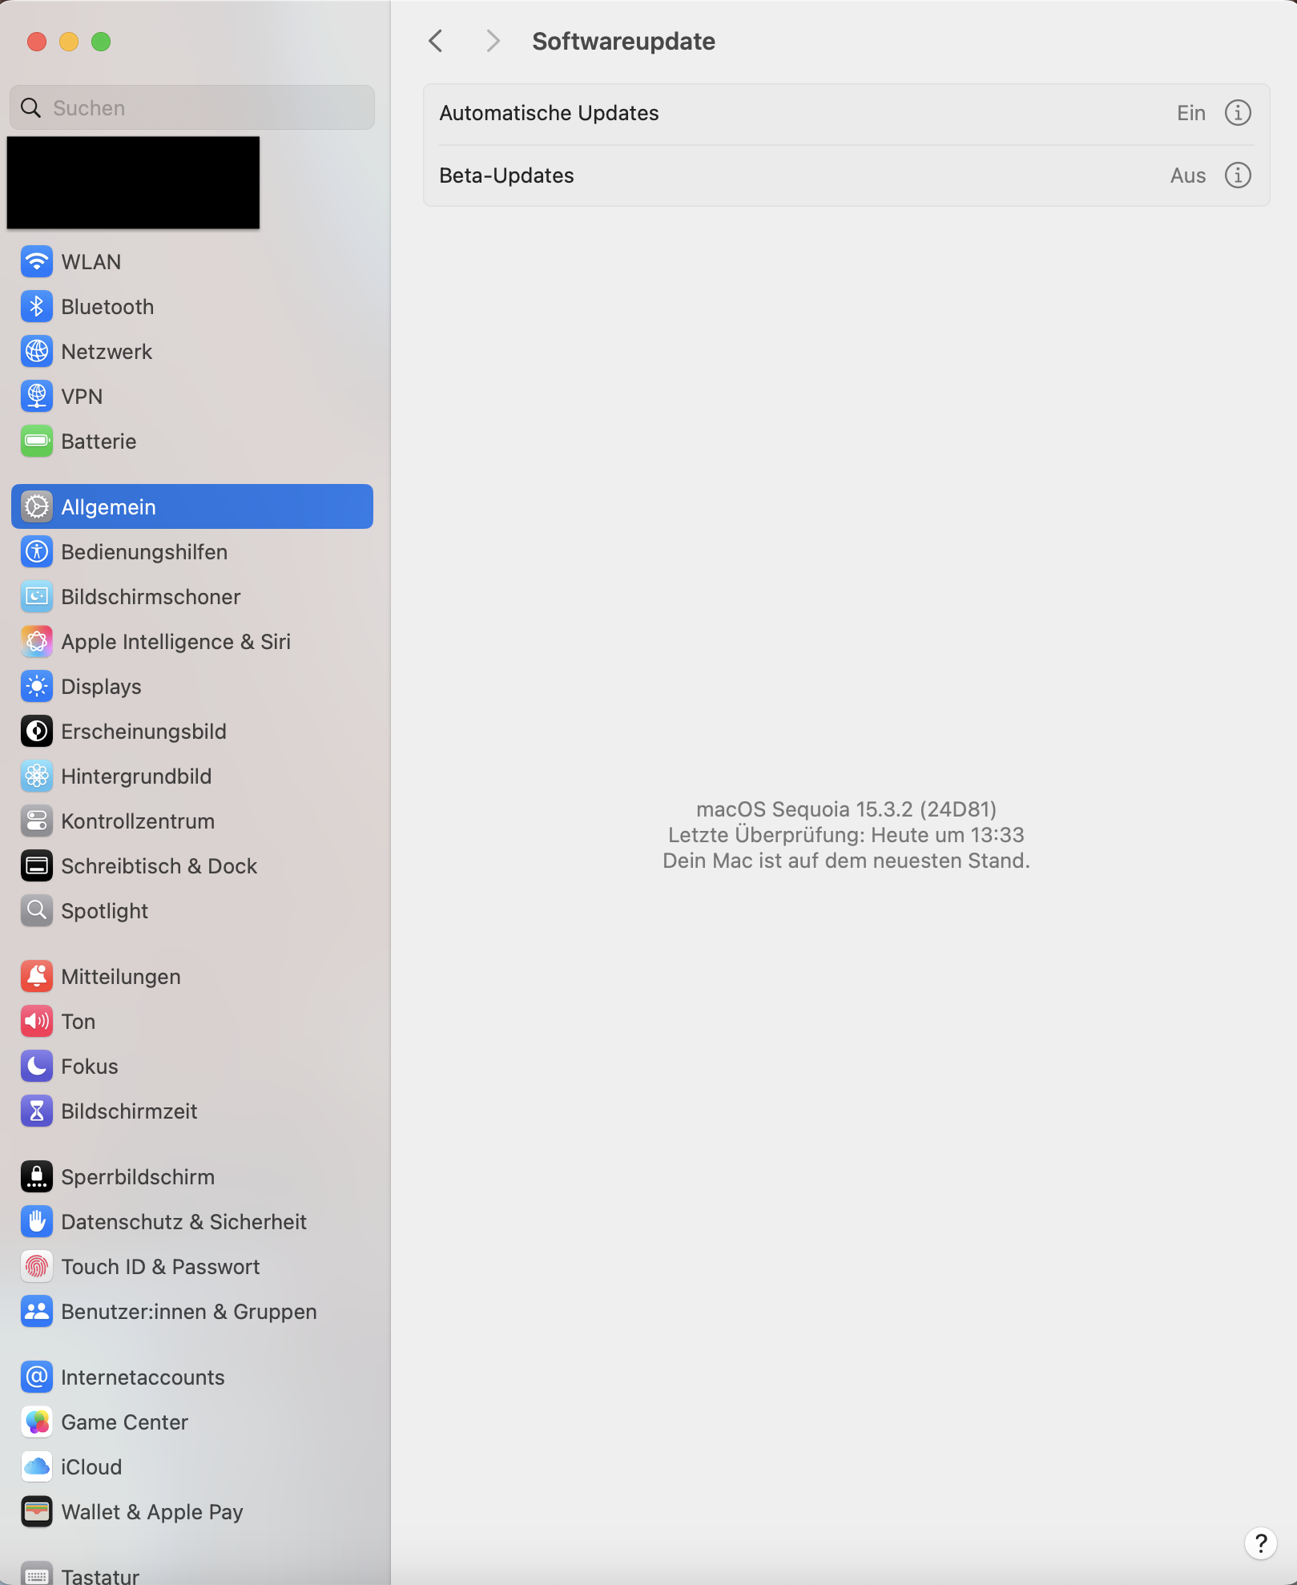Click the Game Center bubbles icon
Viewport: 1297px width, 1585px height.
click(x=37, y=1422)
